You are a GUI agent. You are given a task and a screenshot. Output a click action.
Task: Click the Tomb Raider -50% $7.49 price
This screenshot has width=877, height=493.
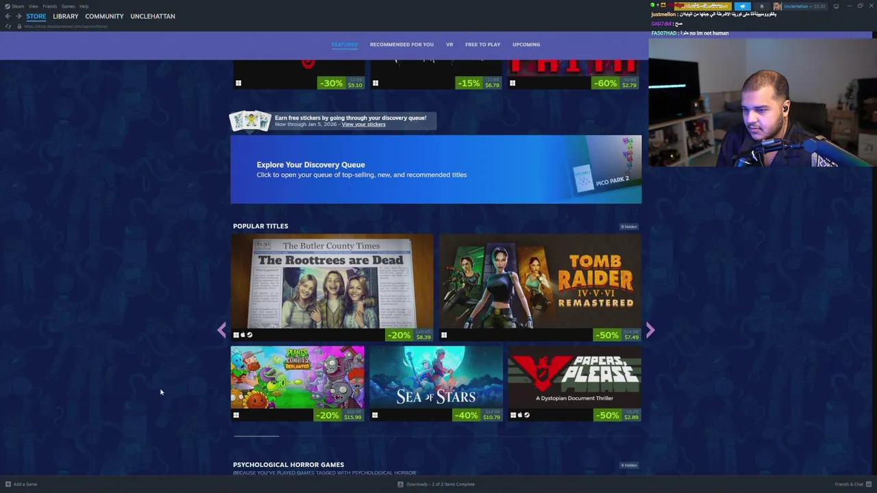(617, 335)
